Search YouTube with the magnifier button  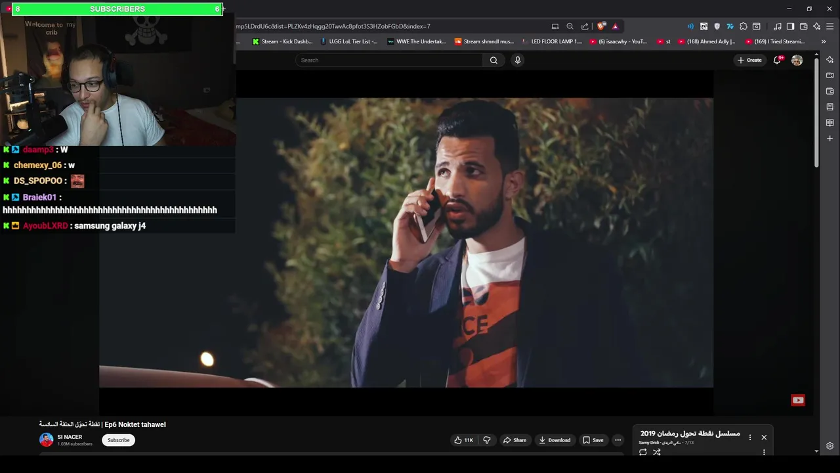(493, 60)
